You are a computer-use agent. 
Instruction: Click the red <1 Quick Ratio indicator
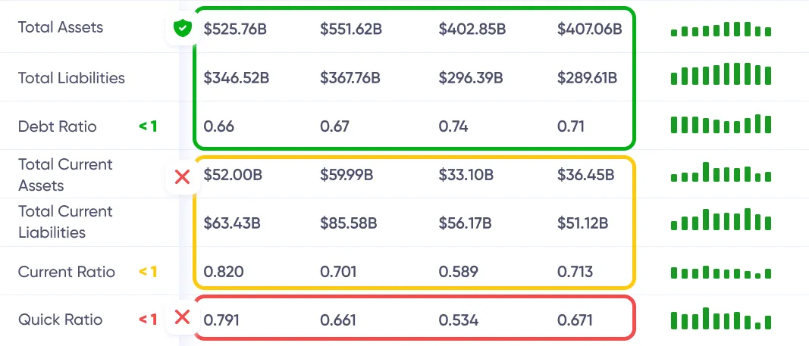pyautogui.click(x=148, y=320)
